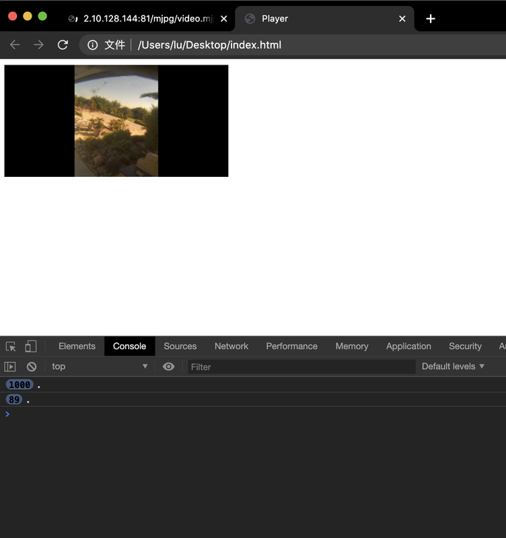Clear the console output
This screenshot has height=538, width=506.
click(32, 367)
